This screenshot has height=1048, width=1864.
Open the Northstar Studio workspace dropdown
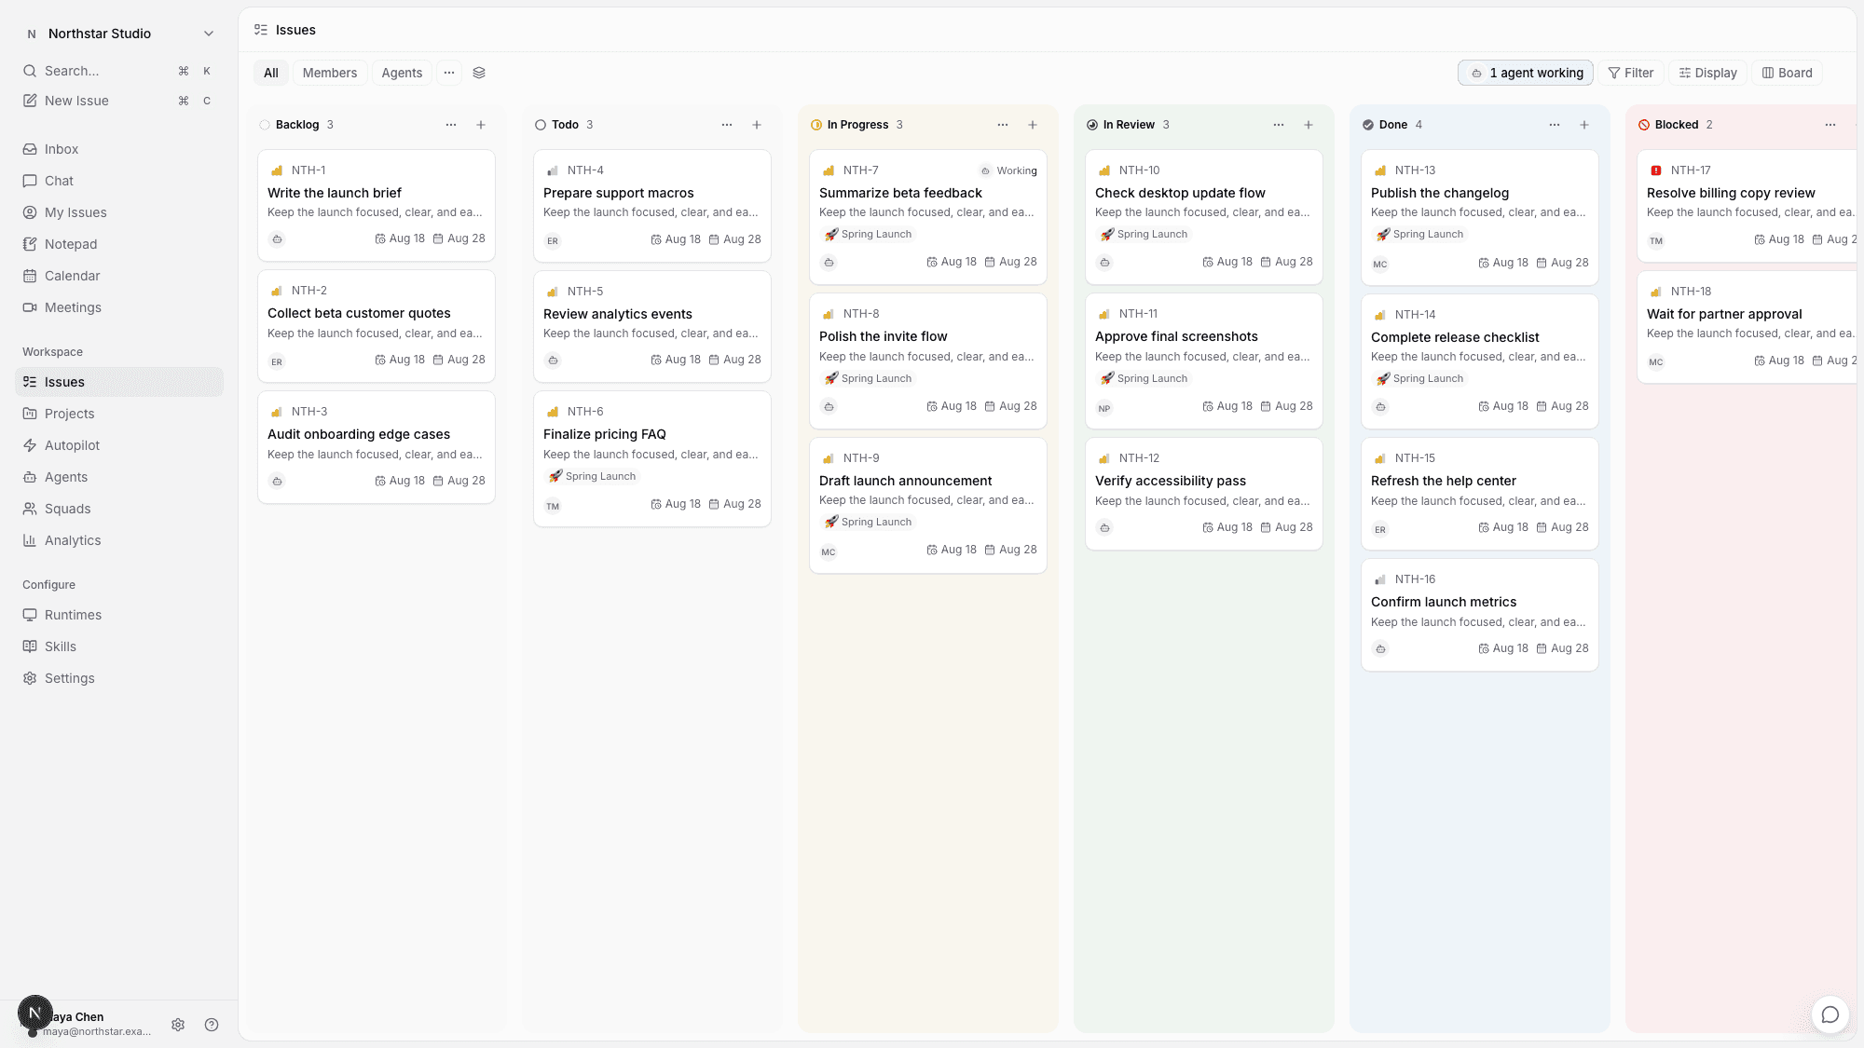[119, 34]
